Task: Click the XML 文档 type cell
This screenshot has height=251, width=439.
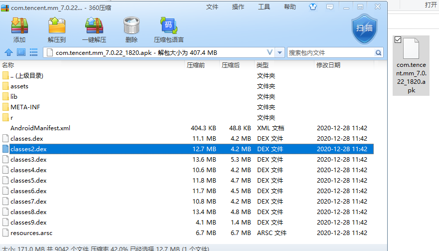Action: point(271,128)
